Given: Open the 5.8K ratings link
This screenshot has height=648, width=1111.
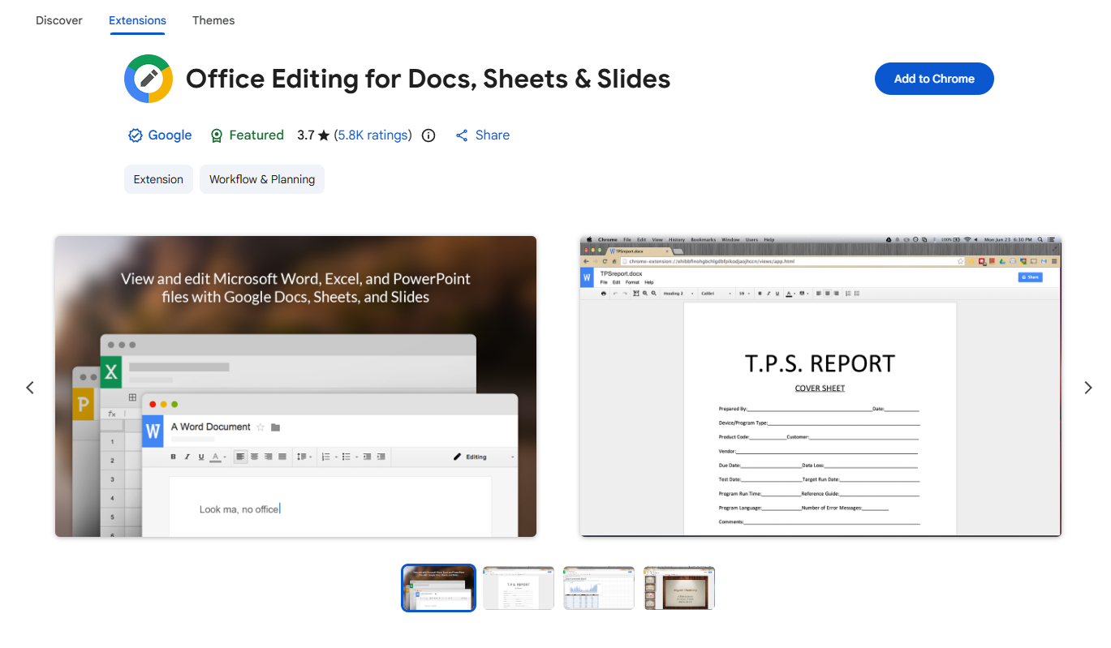Looking at the screenshot, I should [x=373, y=135].
